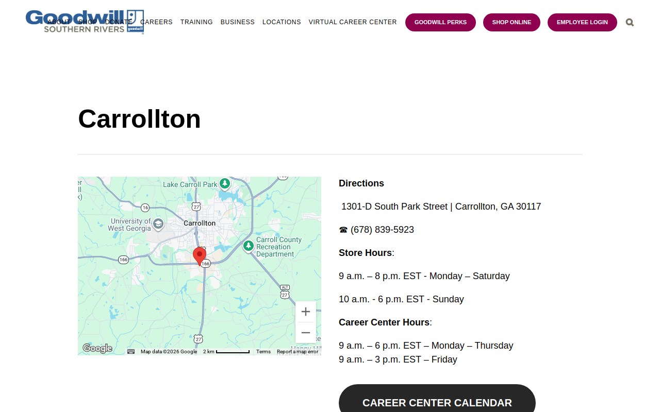Click the Monday – Saturday store hours line
This screenshot has height=412, width=660.
[424, 276]
